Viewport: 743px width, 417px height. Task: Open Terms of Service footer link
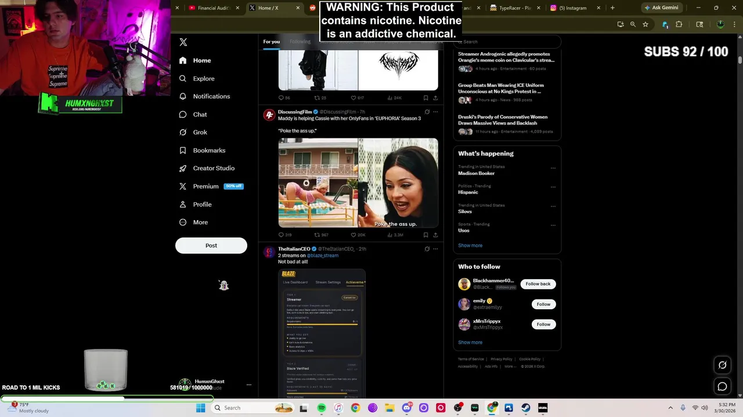pos(471,359)
